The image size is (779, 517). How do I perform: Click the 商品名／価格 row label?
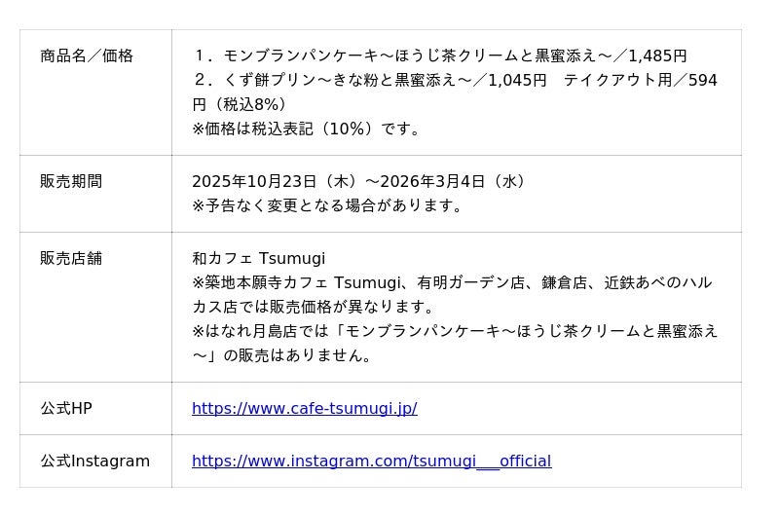click(x=87, y=56)
